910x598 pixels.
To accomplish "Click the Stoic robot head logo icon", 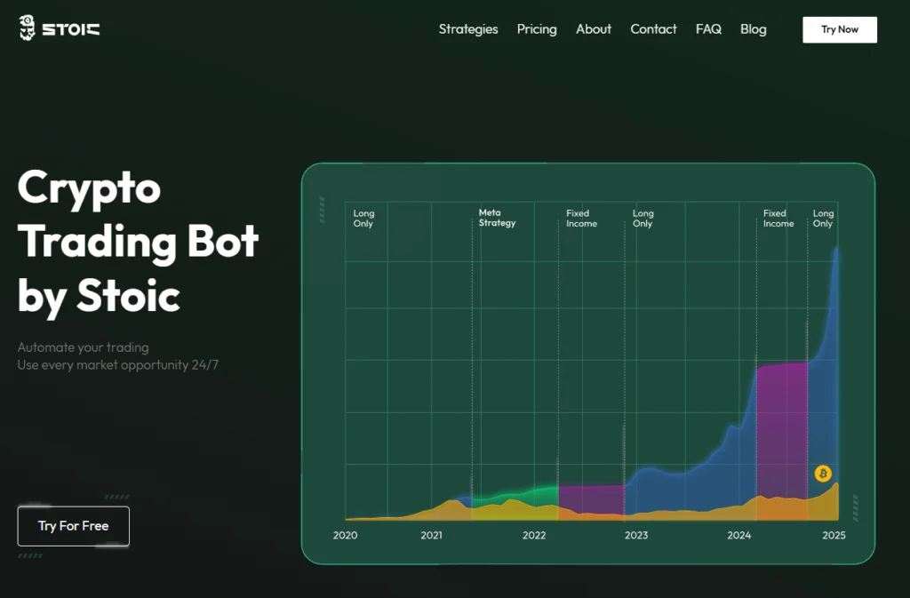I will (28, 28).
